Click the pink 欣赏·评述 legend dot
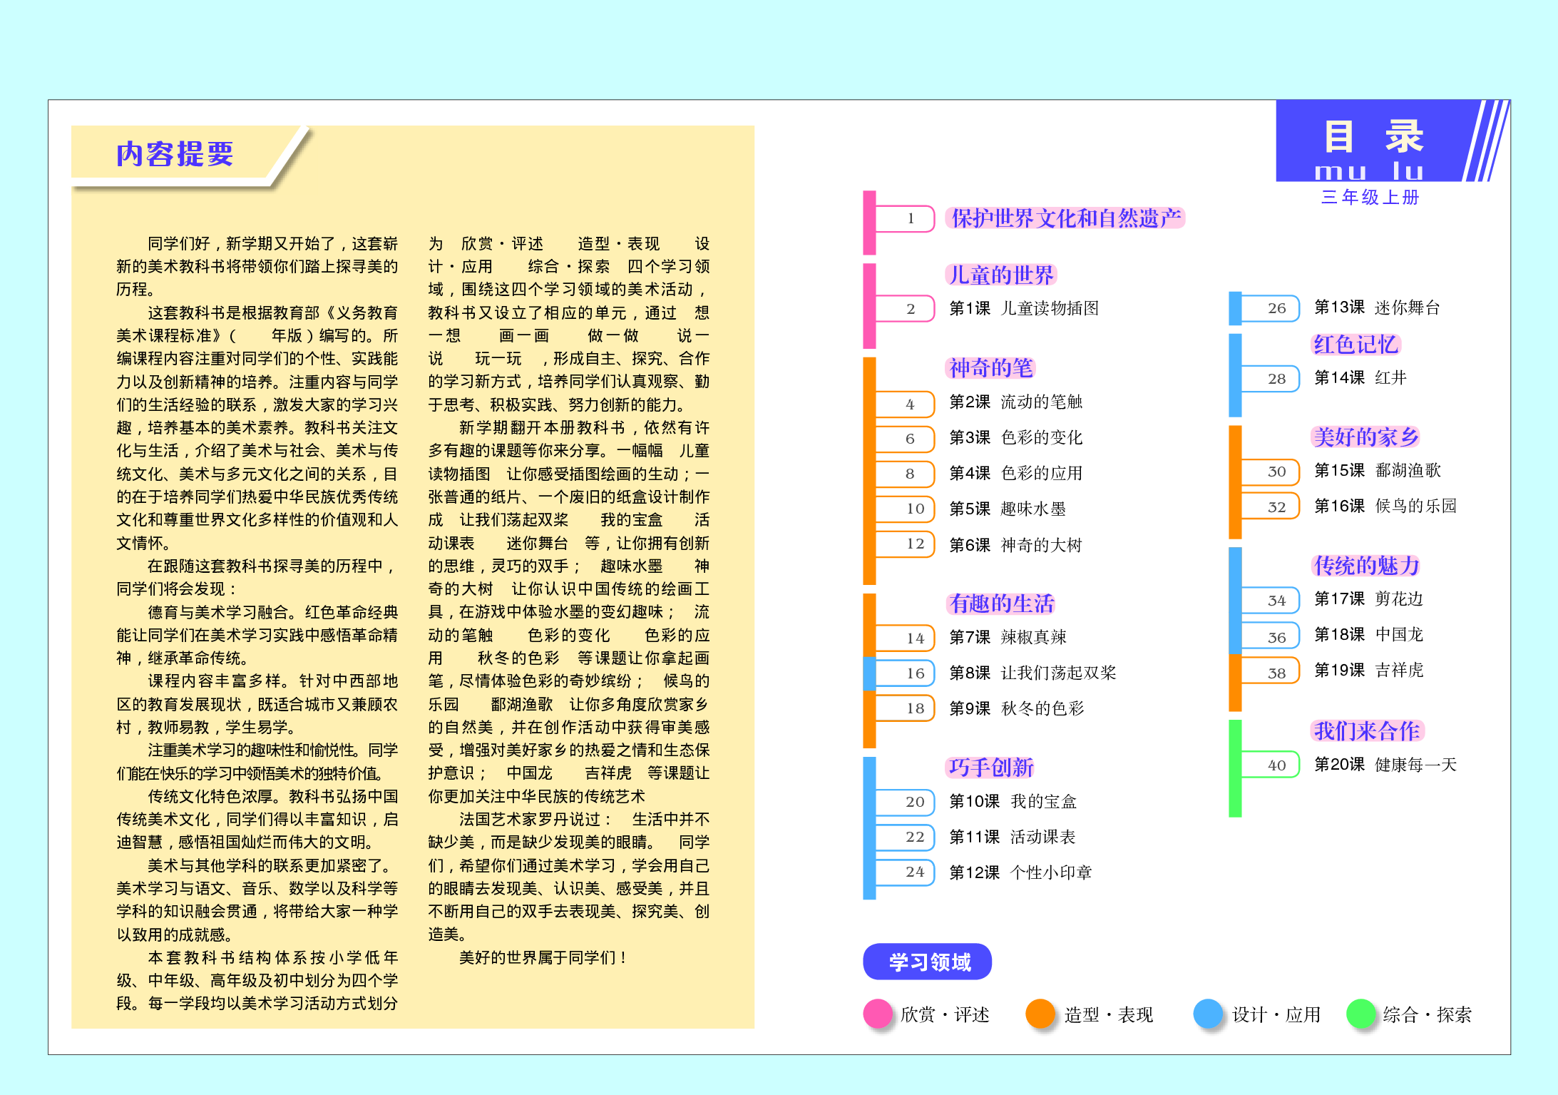Screen dimensions: 1558x1095 coord(878,1014)
